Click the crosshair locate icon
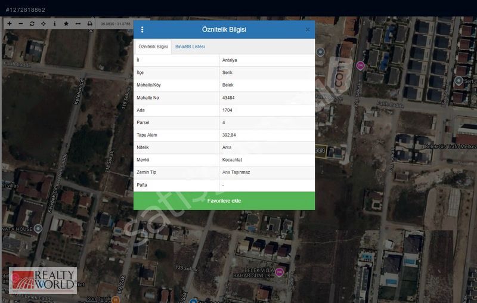 [x=44, y=24]
